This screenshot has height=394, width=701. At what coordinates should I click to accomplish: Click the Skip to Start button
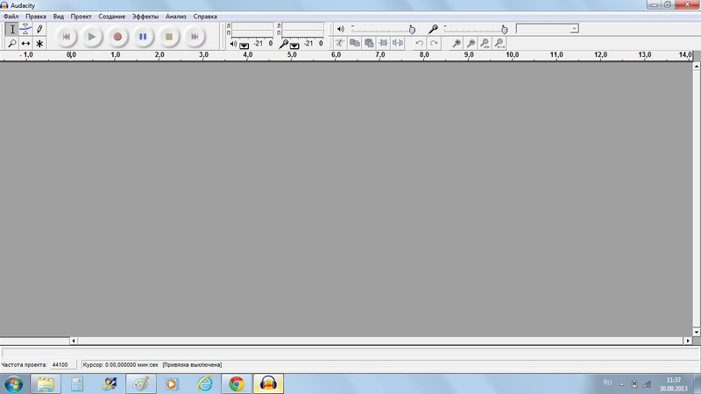[66, 37]
